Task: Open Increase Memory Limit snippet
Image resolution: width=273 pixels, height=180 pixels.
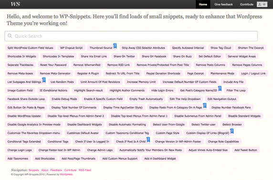Action: click(141, 82)
